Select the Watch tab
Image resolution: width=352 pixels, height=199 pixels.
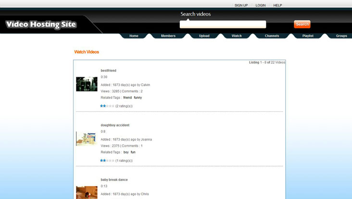pos(237,36)
